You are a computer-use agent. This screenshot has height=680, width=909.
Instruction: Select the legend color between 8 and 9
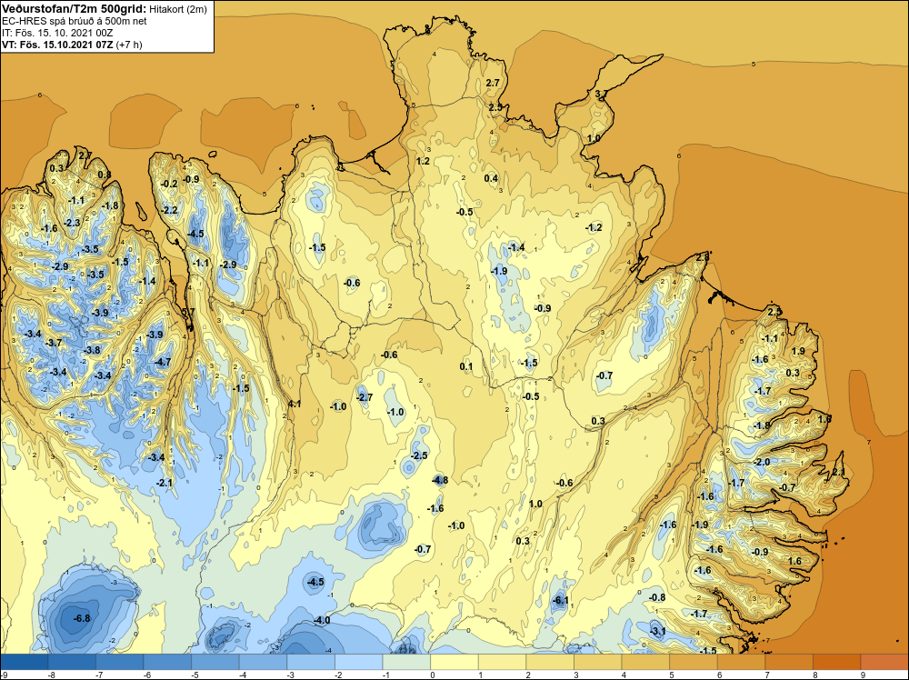click(x=837, y=662)
